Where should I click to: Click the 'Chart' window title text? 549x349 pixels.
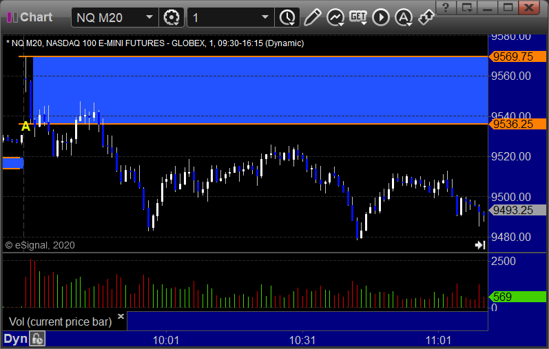[x=36, y=17]
